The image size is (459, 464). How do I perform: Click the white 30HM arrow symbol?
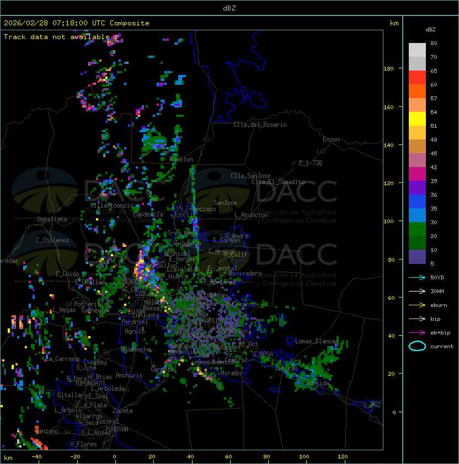point(417,292)
